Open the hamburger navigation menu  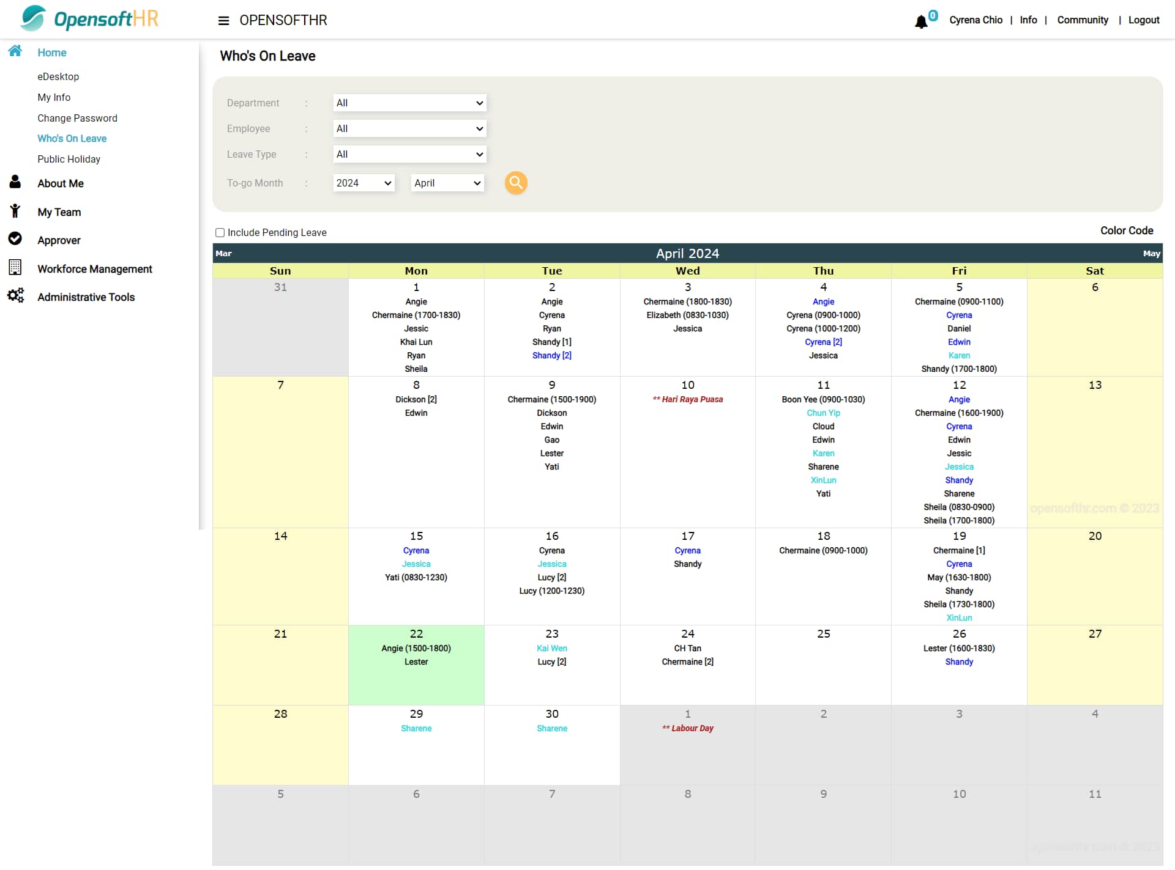pyautogui.click(x=223, y=20)
